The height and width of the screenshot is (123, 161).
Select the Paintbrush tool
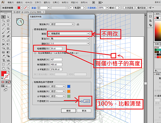[x=3, y=33]
